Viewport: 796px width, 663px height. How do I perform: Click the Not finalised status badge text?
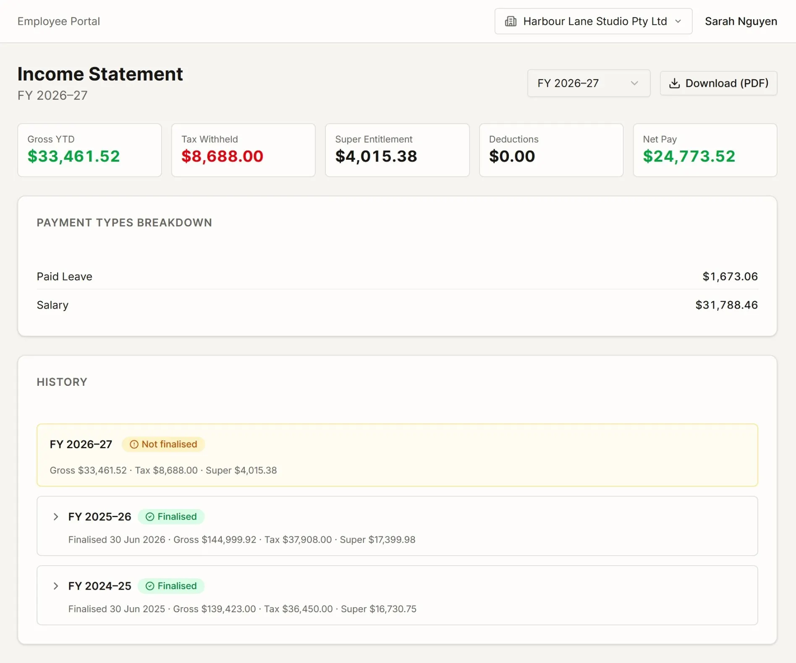169,445
